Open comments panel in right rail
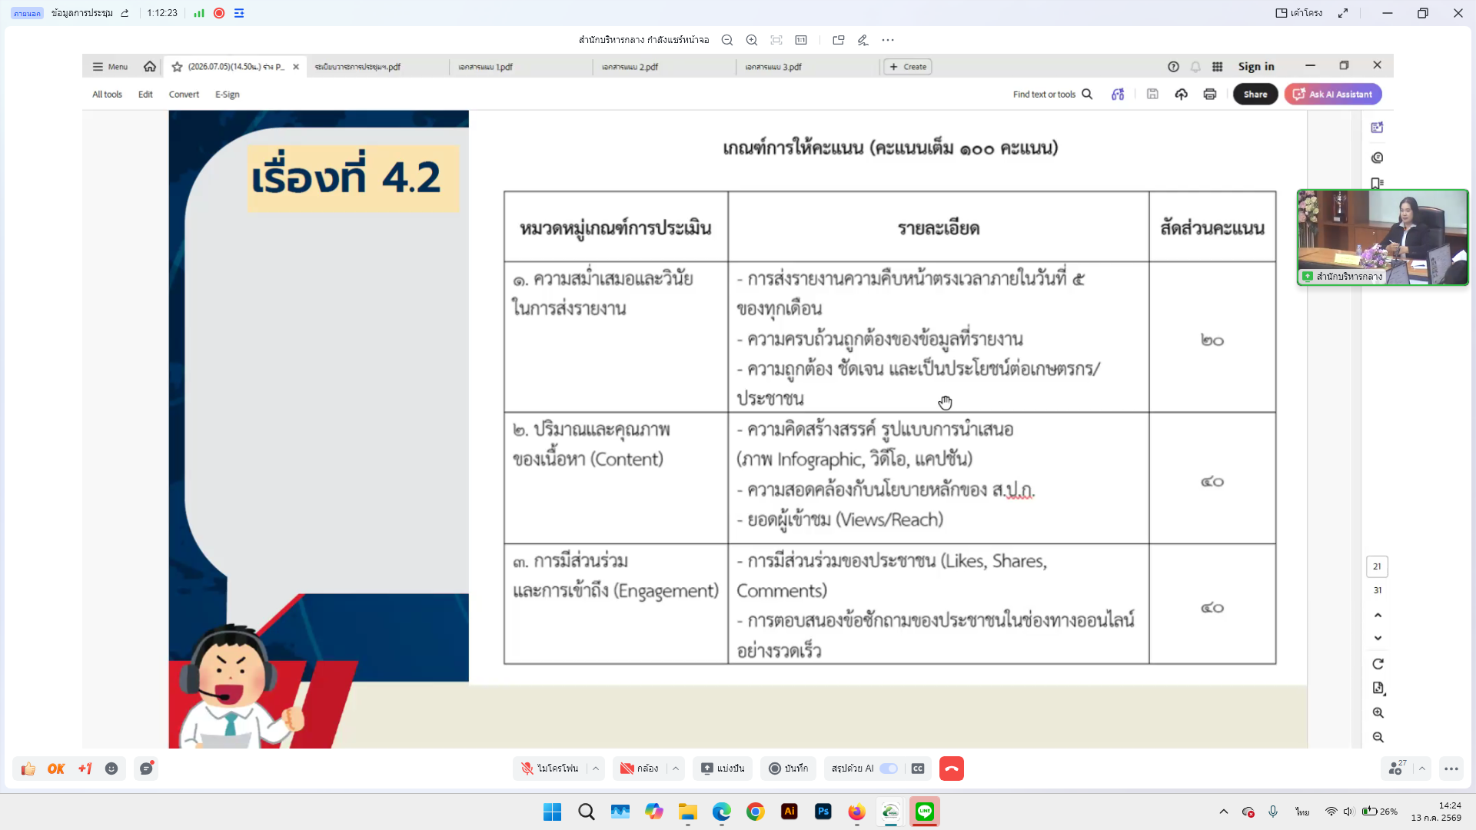Viewport: 1476px width, 830px height. click(1378, 158)
